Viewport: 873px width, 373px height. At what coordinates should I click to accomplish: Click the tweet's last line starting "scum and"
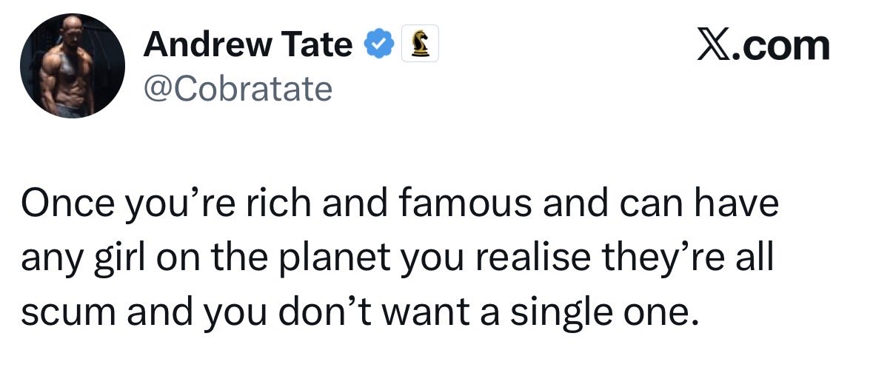[359, 314]
